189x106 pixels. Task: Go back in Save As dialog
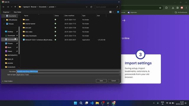[x=4, y=7]
